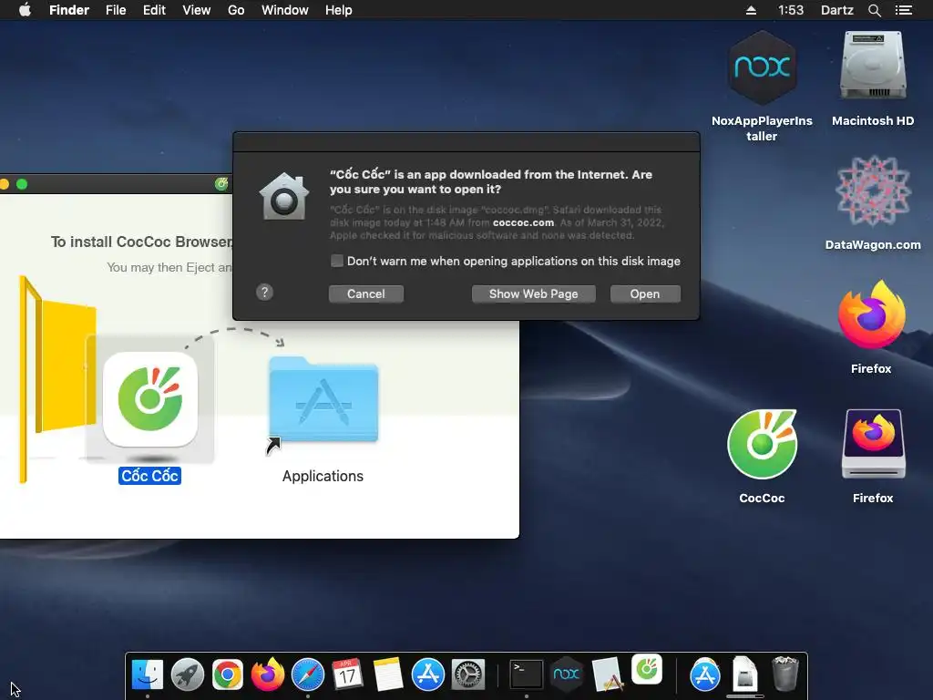Open Terminal from the Dock
Viewport: 933px width, 700px height.
(527, 675)
